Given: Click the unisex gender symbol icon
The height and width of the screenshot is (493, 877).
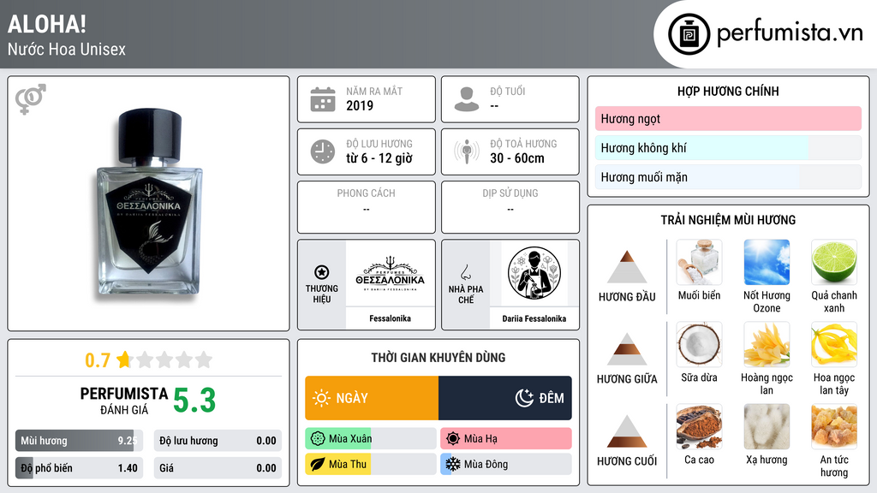Looking at the screenshot, I should (x=31, y=99).
